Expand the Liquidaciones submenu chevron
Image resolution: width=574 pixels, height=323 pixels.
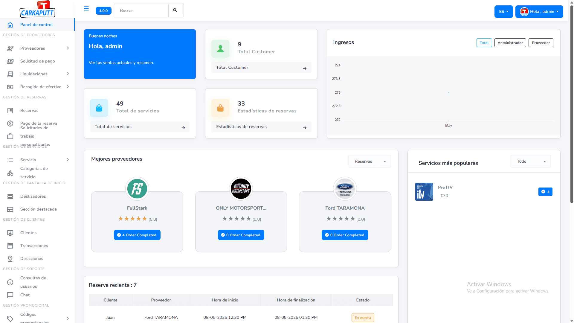coord(68,74)
